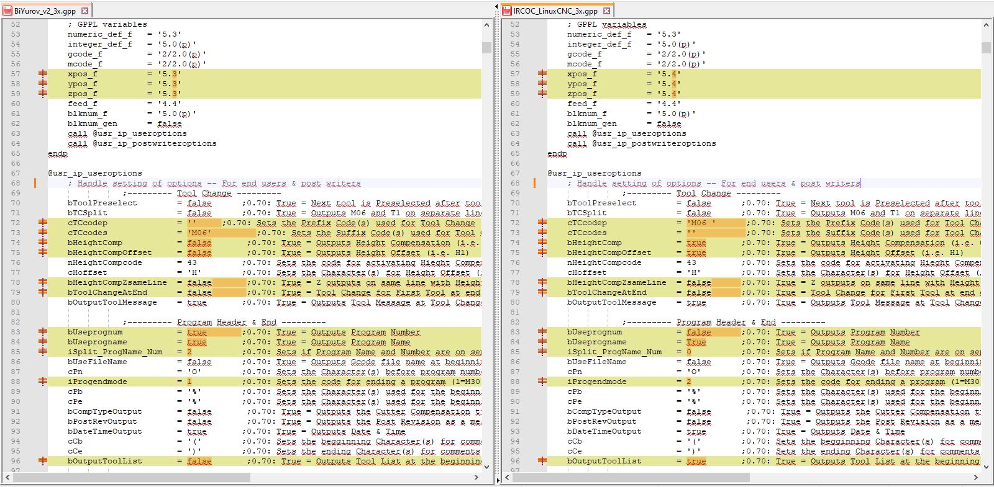Click 'bOutputToolList' on line 96 in BiYurov pane
The height and width of the screenshot is (487, 994).
(x=105, y=461)
